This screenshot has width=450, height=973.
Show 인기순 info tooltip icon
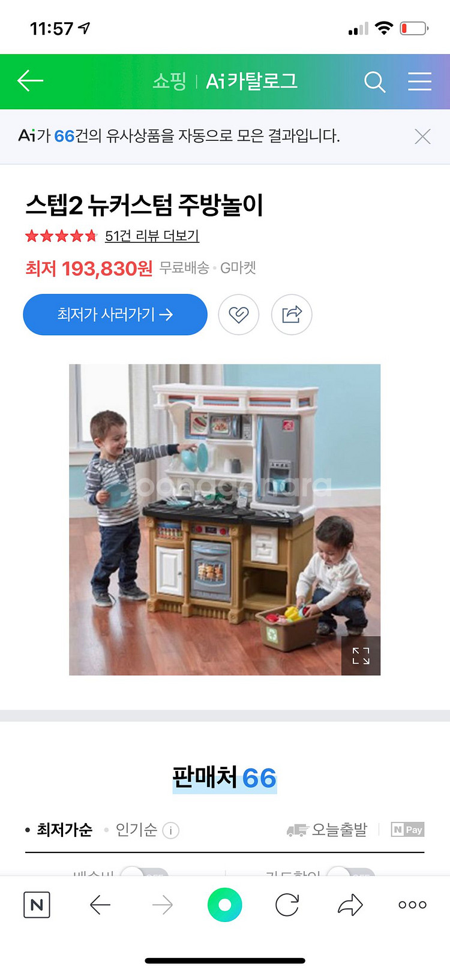(171, 830)
